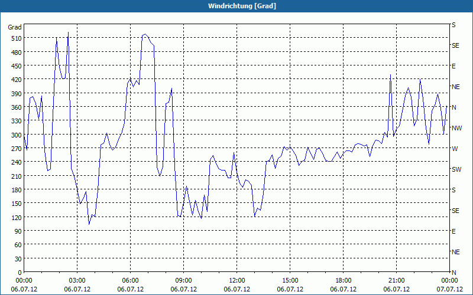This screenshot has height=295, width=473.
Task: Select the 15:00 time label on x-axis
Action: (x=290, y=281)
